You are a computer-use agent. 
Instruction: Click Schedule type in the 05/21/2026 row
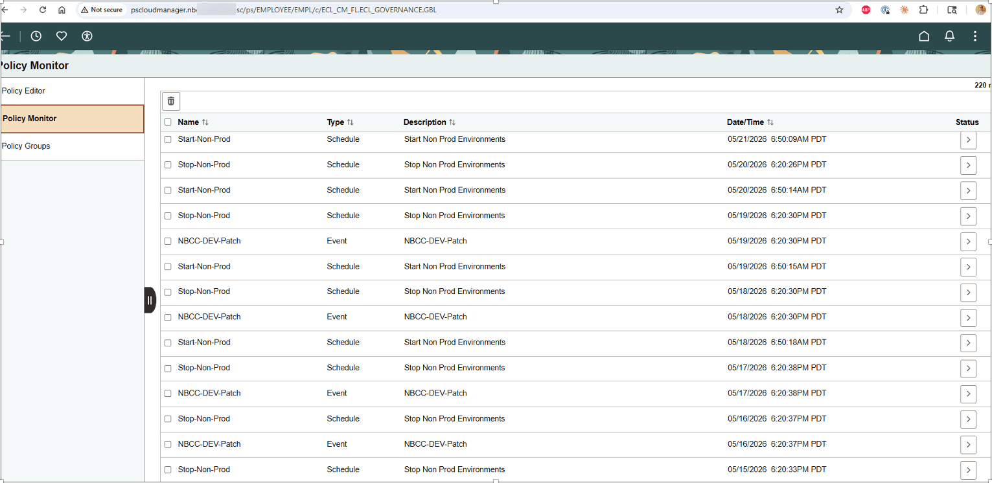(343, 139)
